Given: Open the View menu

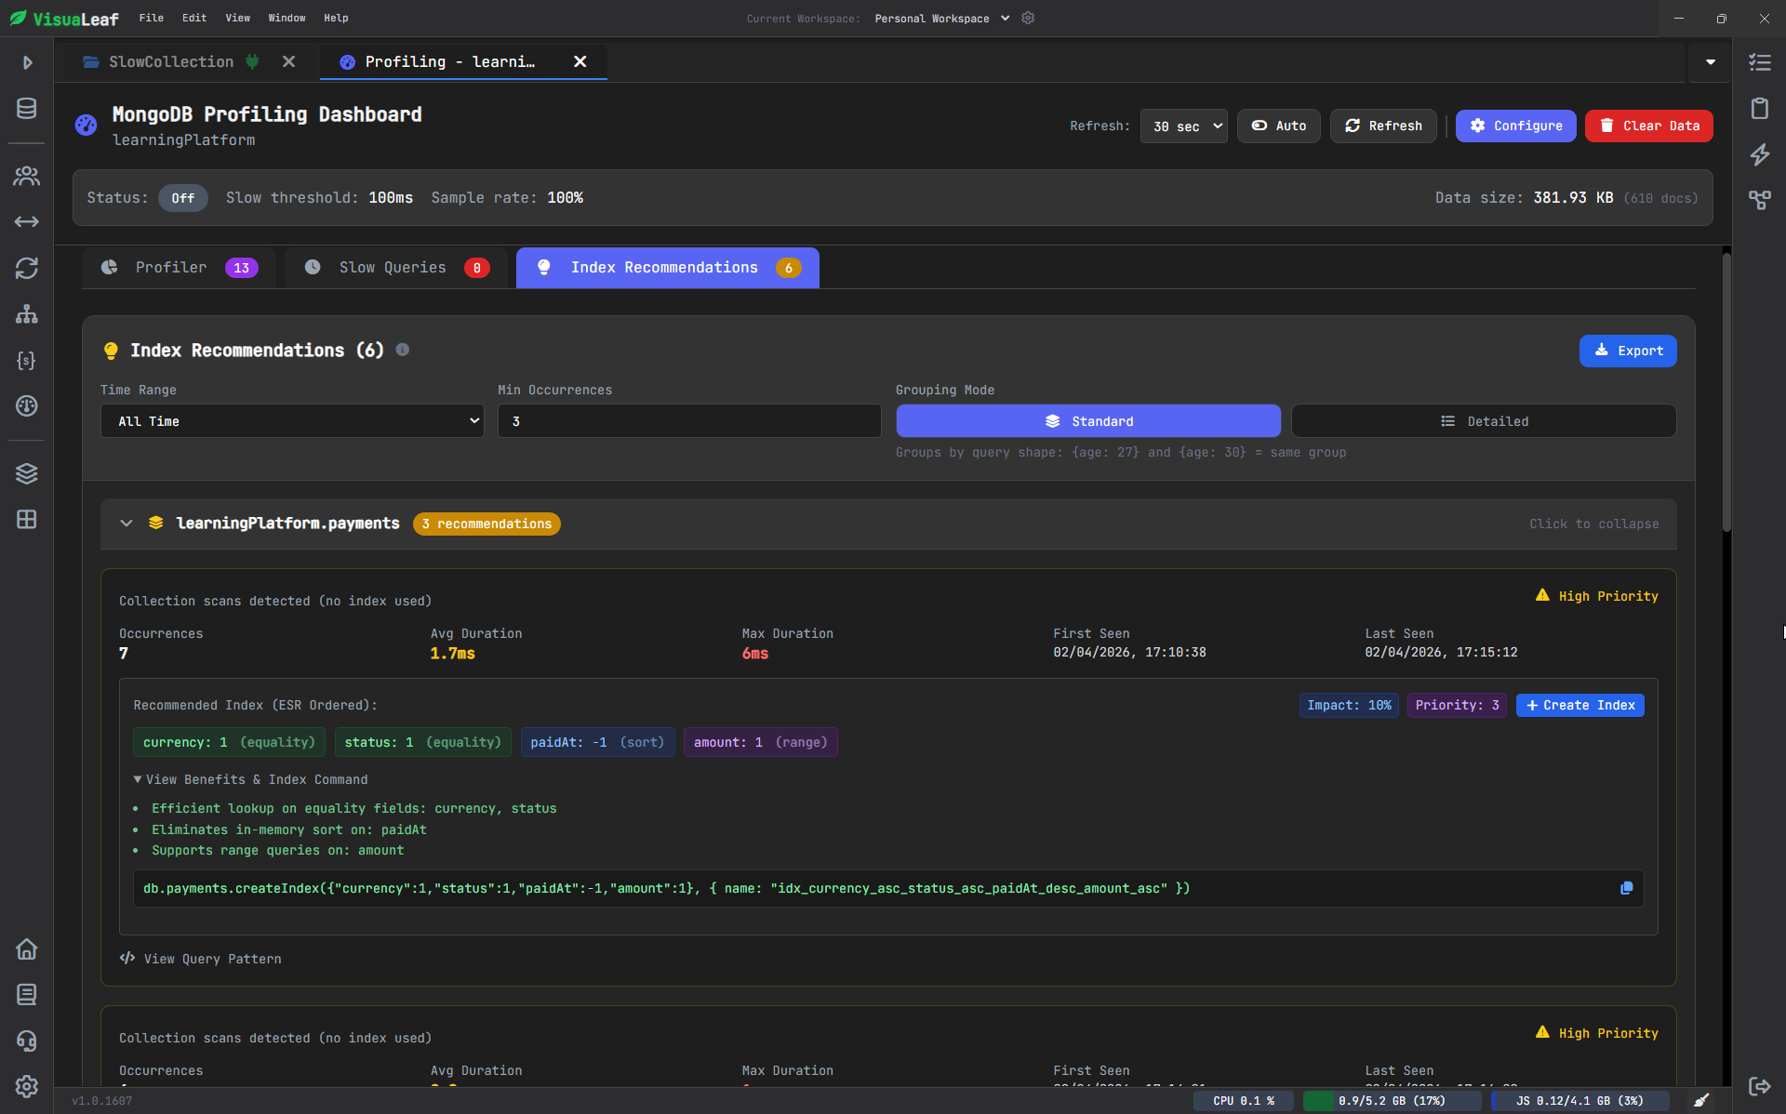Looking at the screenshot, I should [x=238, y=18].
